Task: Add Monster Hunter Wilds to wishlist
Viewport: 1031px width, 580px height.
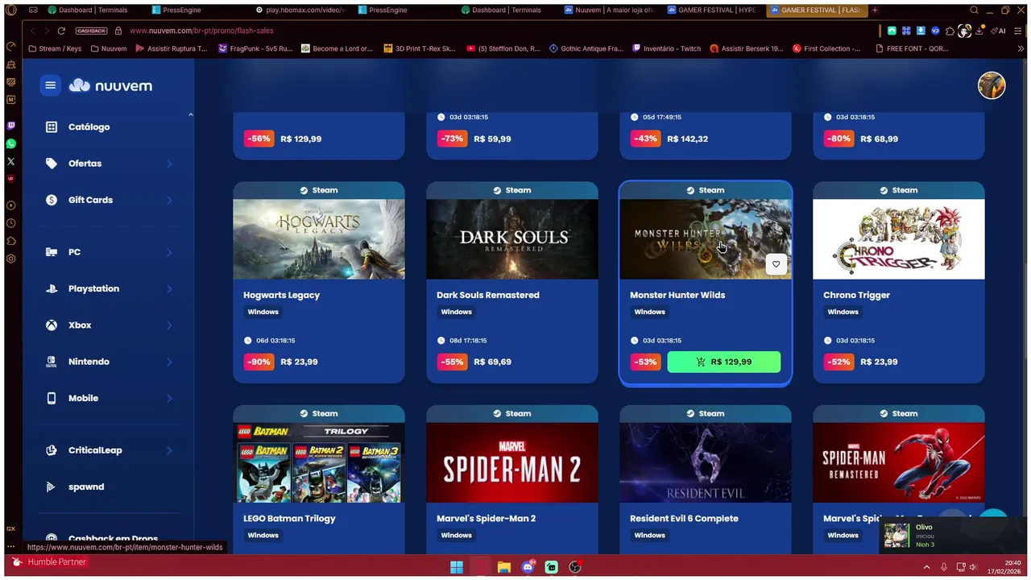Action: click(x=776, y=264)
